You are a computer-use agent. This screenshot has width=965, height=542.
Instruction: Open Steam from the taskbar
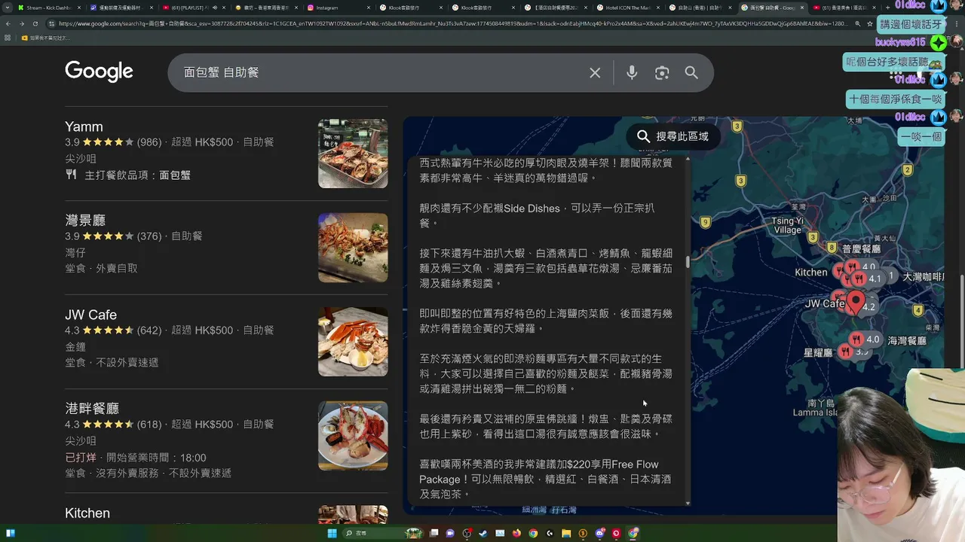pos(482,533)
